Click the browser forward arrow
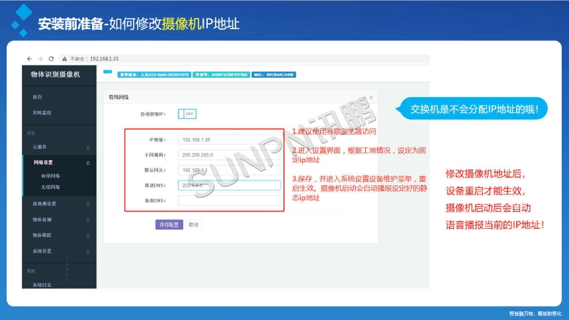Image resolution: width=569 pixels, height=320 pixels. pos(40,58)
